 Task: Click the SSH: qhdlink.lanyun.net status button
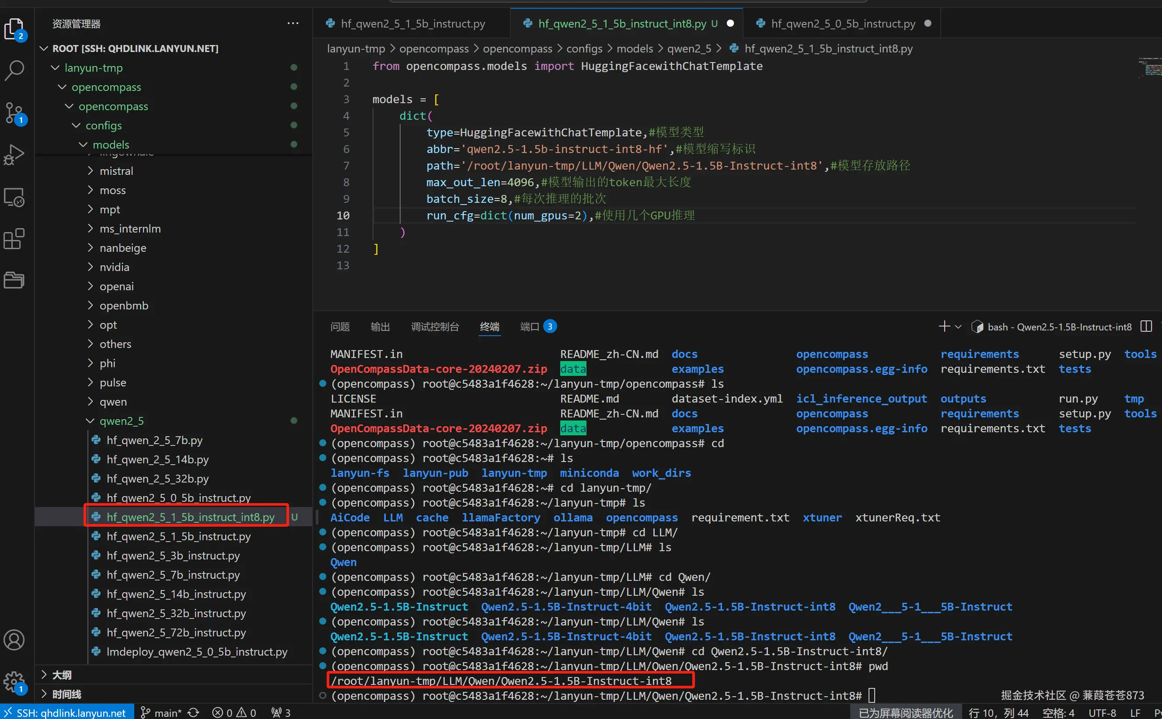pyautogui.click(x=66, y=712)
